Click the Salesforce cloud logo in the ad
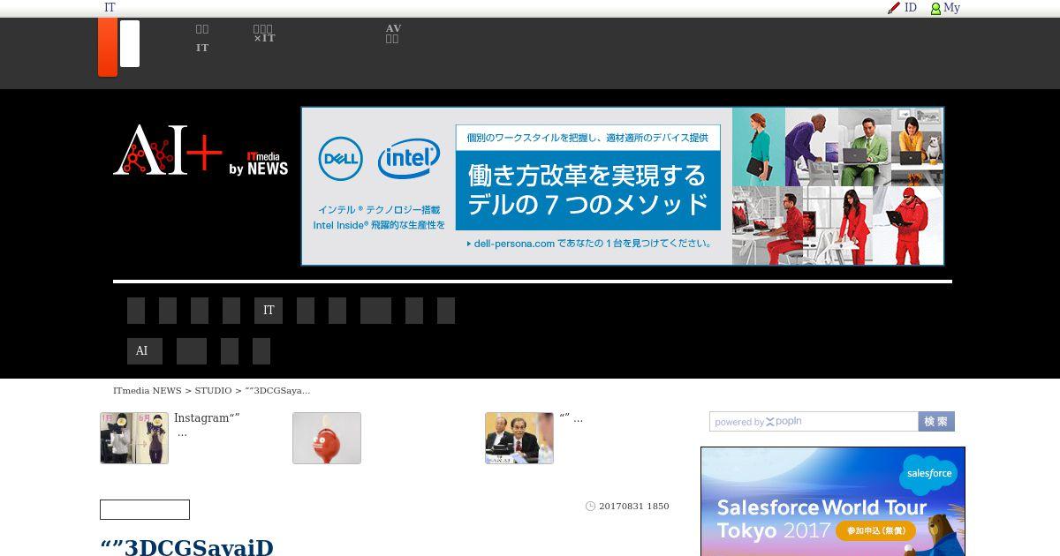This screenshot has width=1060, height=556. click(x=927, y=475)
